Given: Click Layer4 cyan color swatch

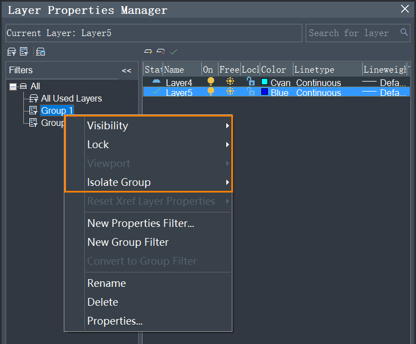Looking at the screenshot, I should click(265, 82).
